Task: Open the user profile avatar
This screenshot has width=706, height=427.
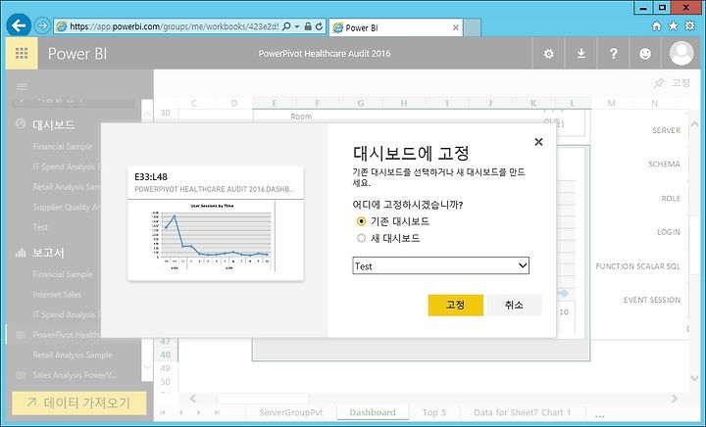Action: click(681, 54)
